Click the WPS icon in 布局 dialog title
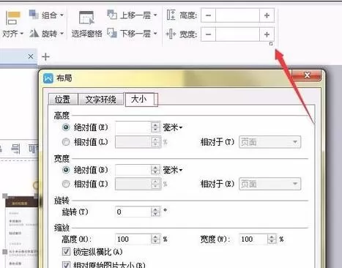 click(x=48, y=78)
